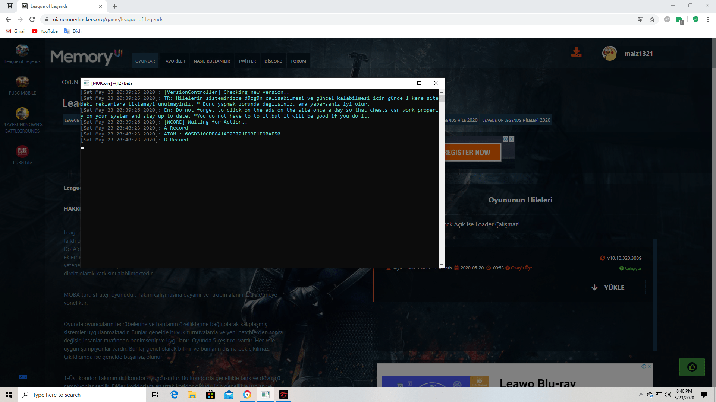Open Microsoft Store from the taskbar
716x402 pixels.
(210, 395)
